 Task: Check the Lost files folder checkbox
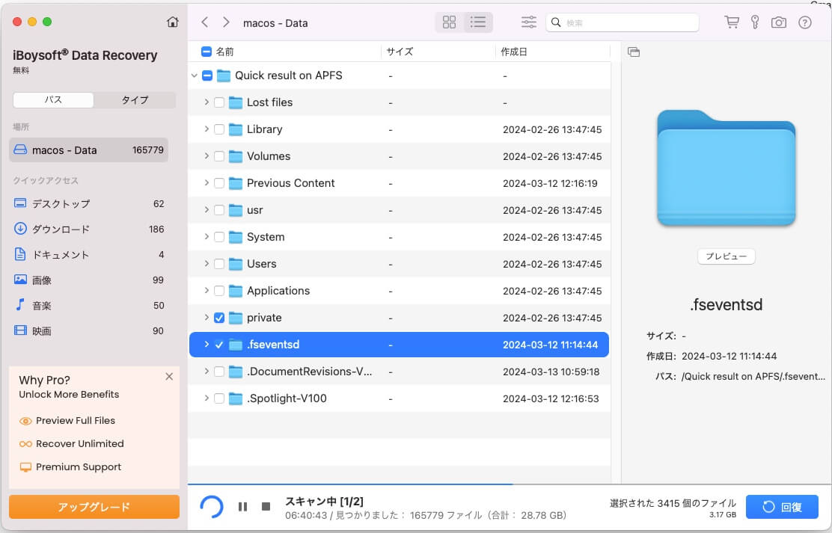(x=219, y=102)
